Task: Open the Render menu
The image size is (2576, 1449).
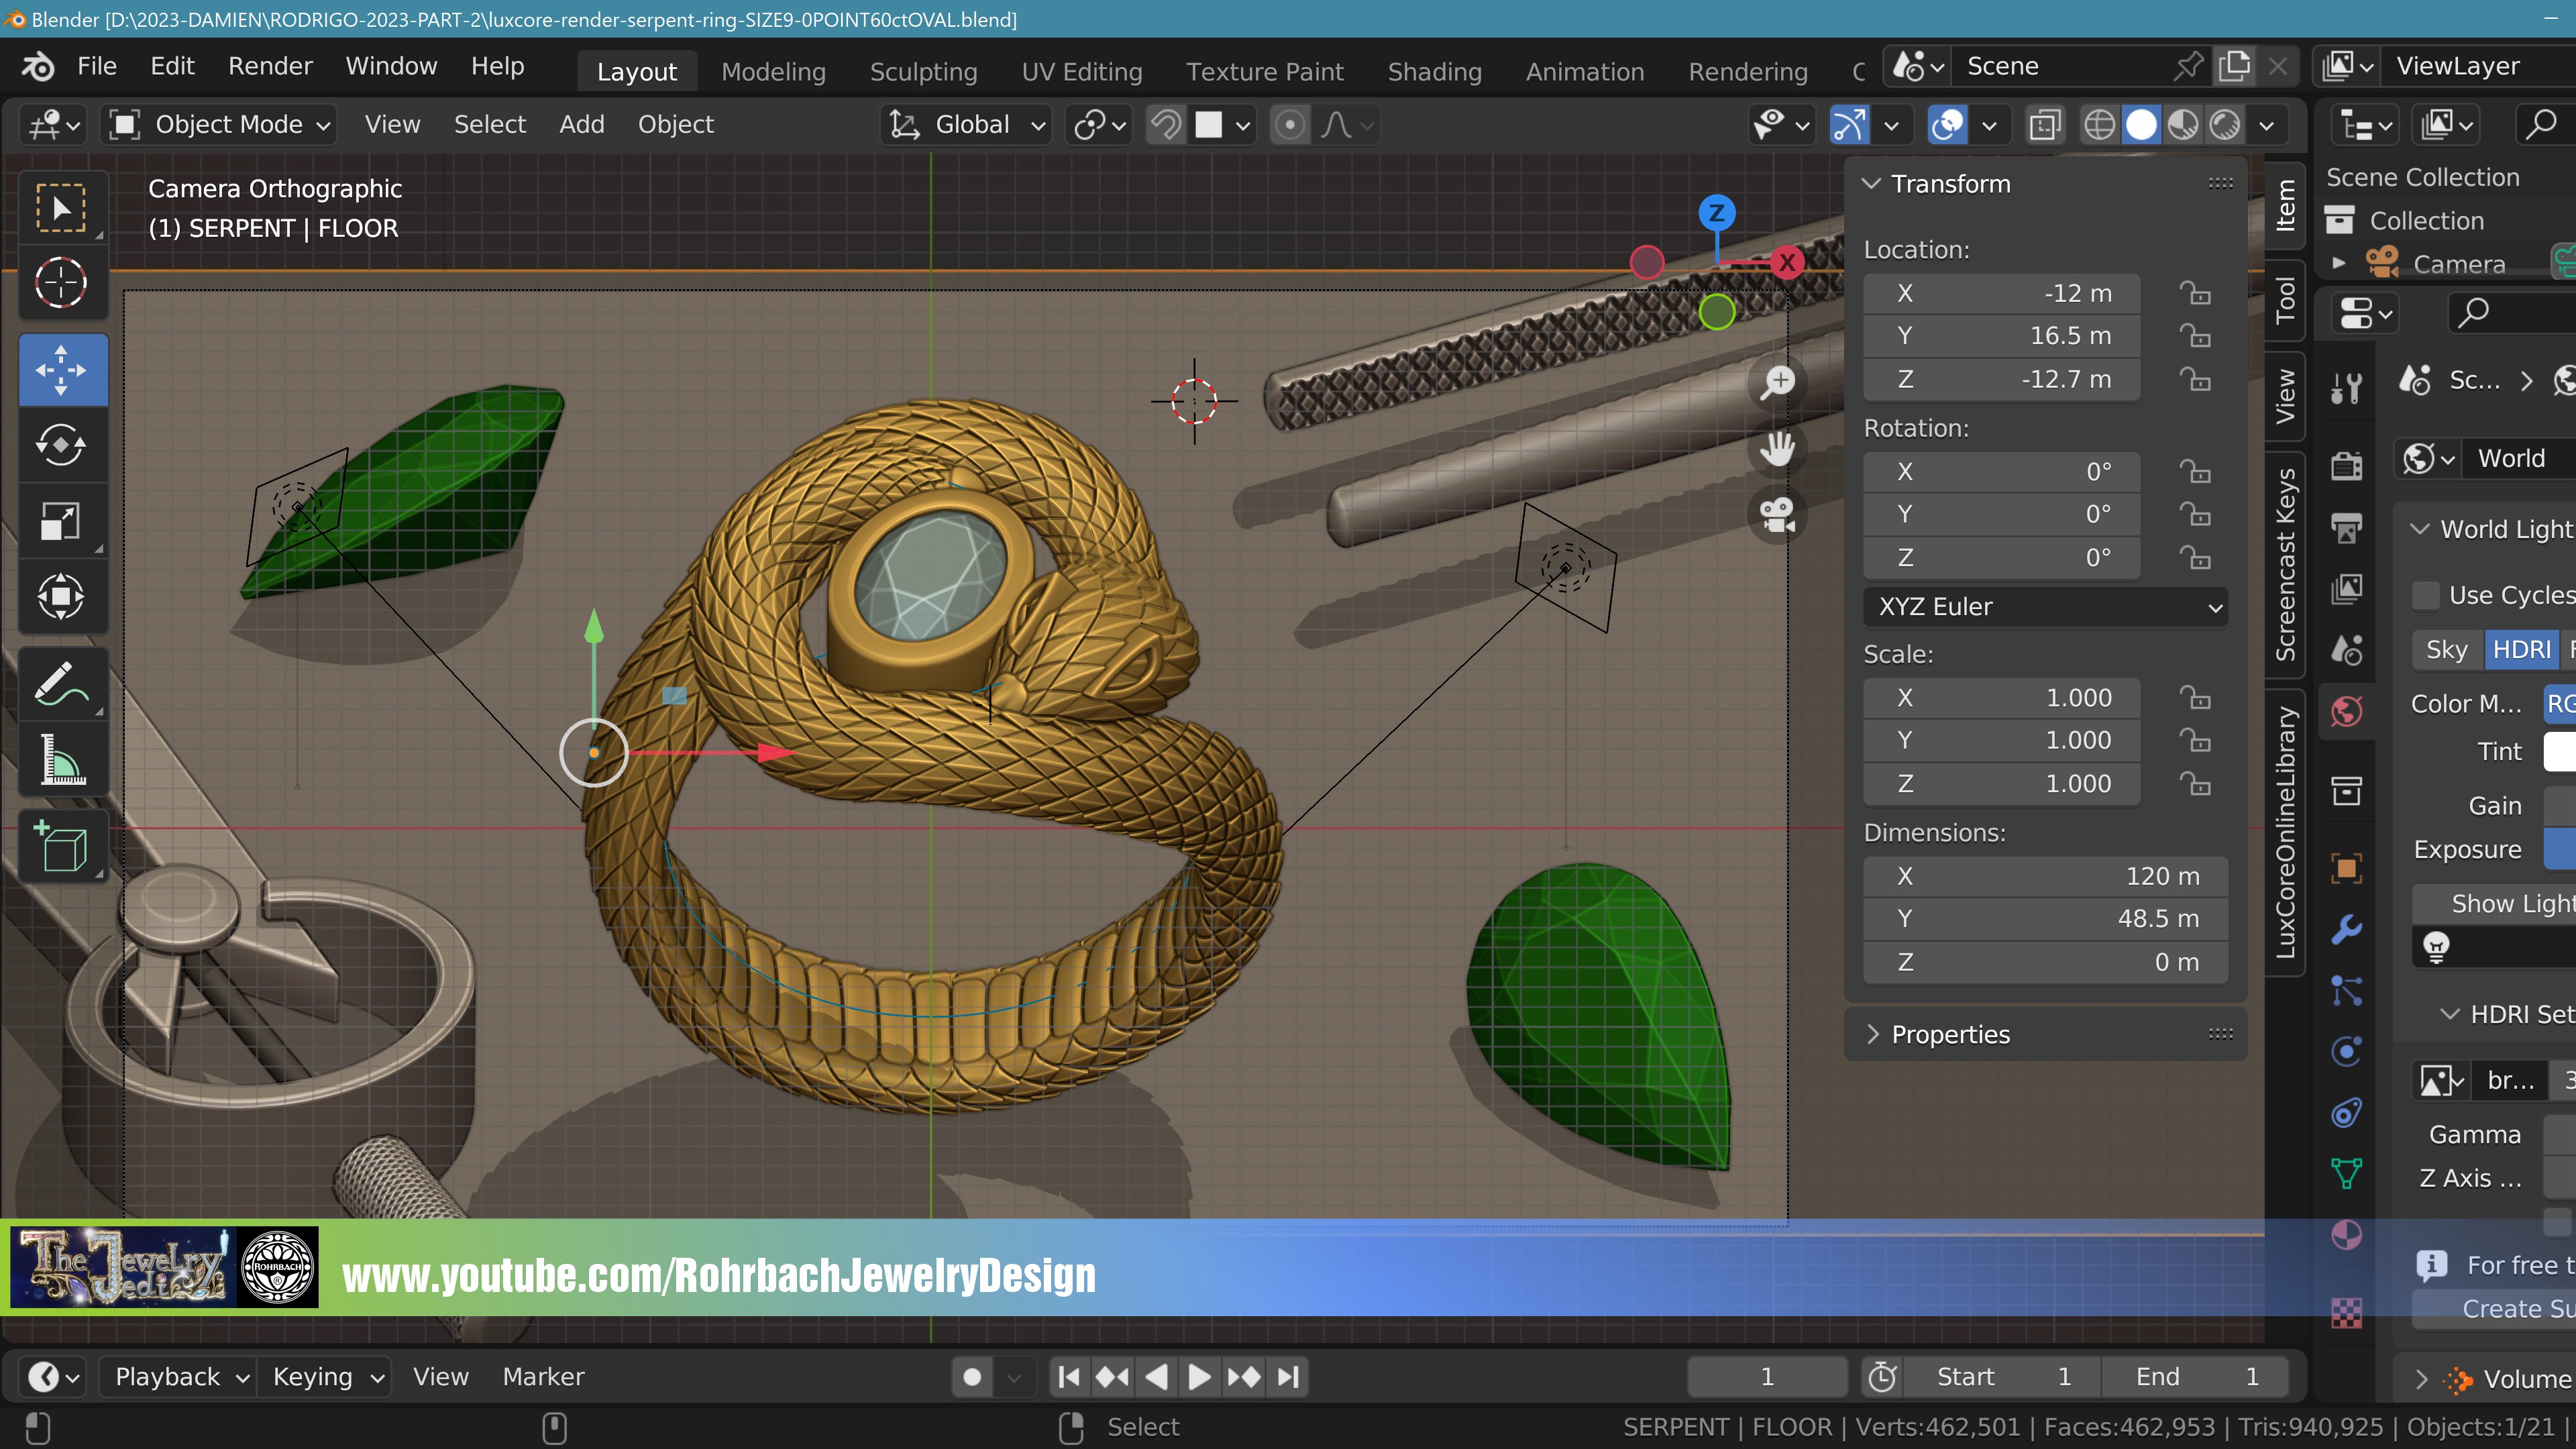Action: tap(270, 66)
